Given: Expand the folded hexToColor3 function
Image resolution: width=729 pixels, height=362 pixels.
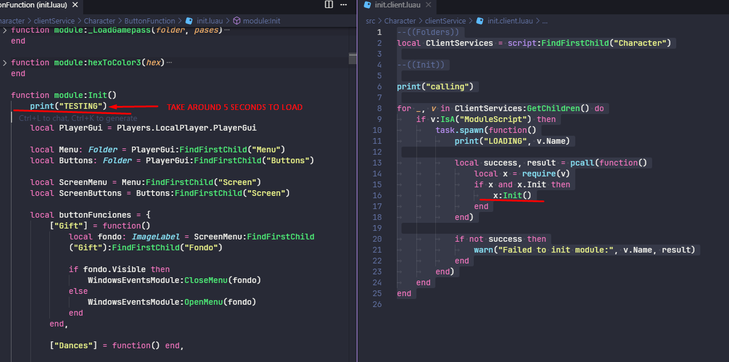Looking at the screenshot, I should point(5,62).
